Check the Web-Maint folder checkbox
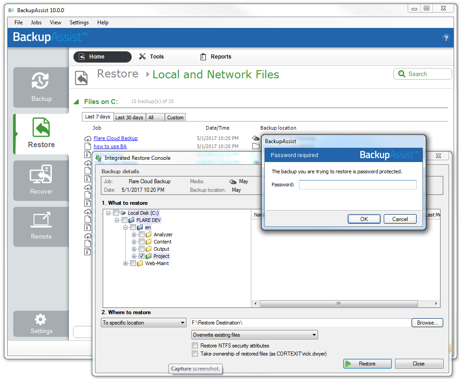The height and width of the screenshot is (379, 459). (133, 263)
